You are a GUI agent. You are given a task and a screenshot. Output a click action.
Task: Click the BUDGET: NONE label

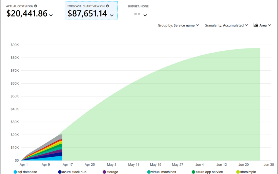(x=138, y=6)
